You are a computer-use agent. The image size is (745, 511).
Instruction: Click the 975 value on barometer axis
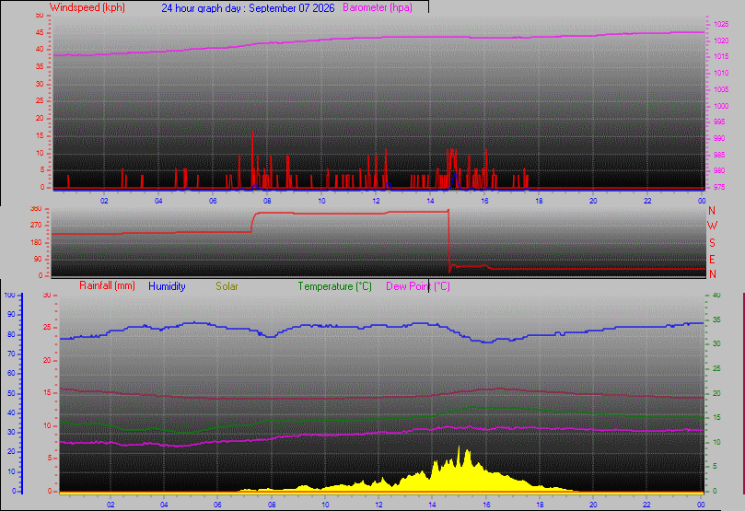(x=719, y=187)
